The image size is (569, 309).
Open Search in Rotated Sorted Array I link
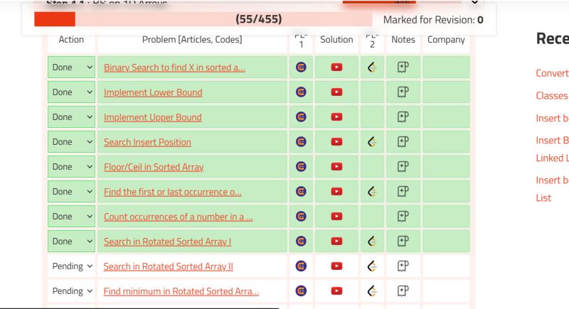click(x=167, y=242)
